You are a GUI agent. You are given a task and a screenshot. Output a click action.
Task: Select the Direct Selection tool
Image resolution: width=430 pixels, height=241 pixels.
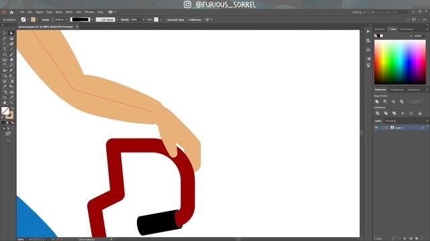pos(11,33)
